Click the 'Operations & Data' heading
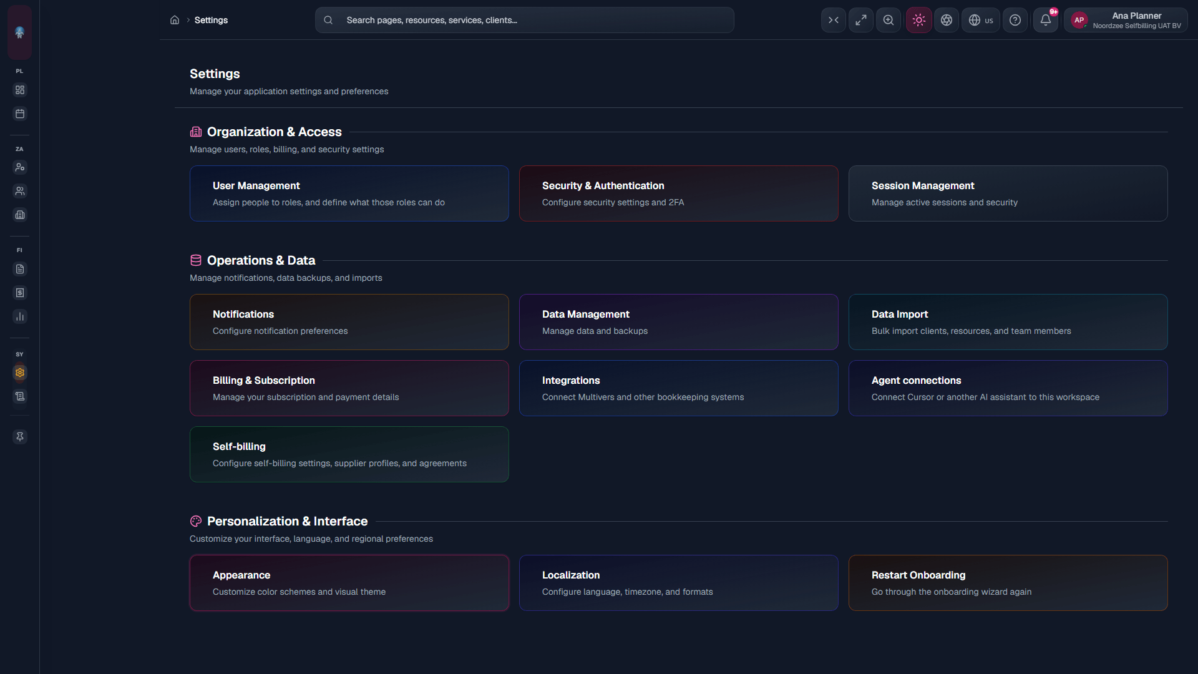 coord(261,260)
